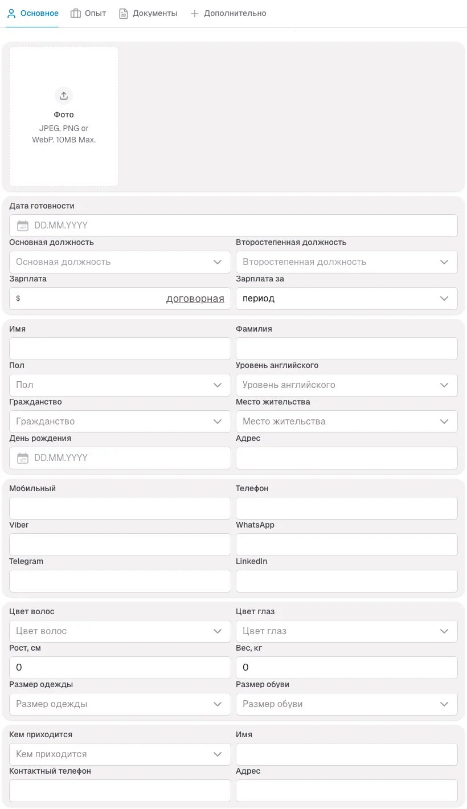Click the договорная salary link

click(195, 299)
